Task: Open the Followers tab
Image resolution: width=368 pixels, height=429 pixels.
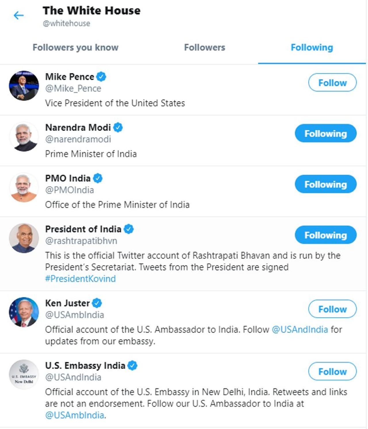Action: (204, 47)
